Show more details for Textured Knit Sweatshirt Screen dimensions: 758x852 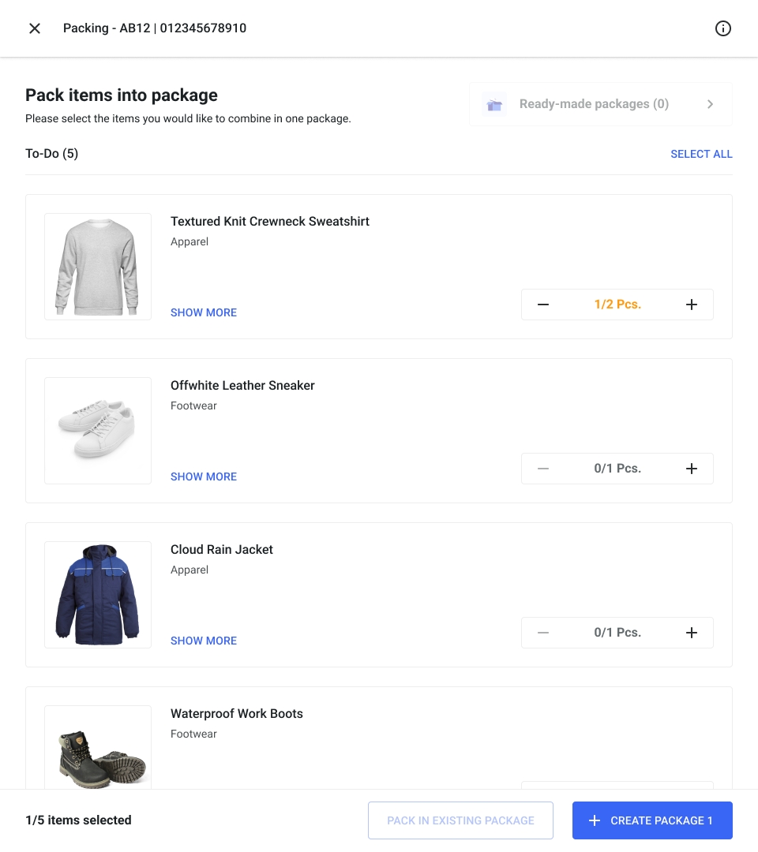pyautogui.click(x=204, y=312)
